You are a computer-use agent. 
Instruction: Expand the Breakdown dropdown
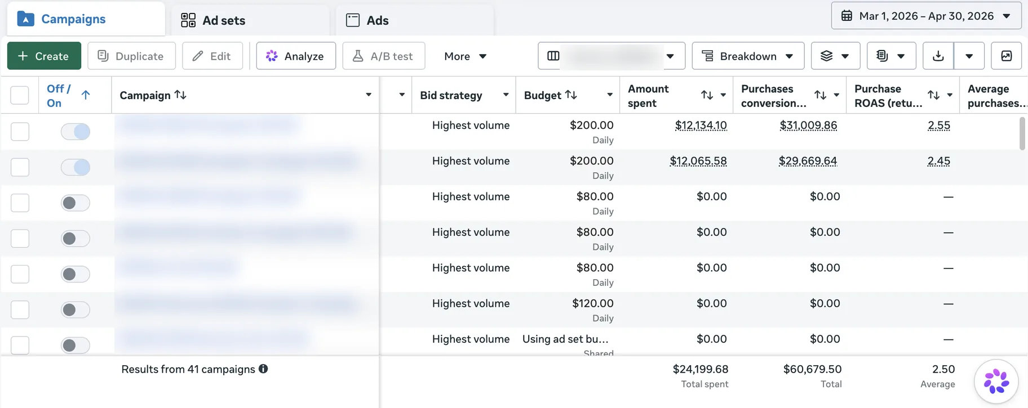[x=748, y=56]
